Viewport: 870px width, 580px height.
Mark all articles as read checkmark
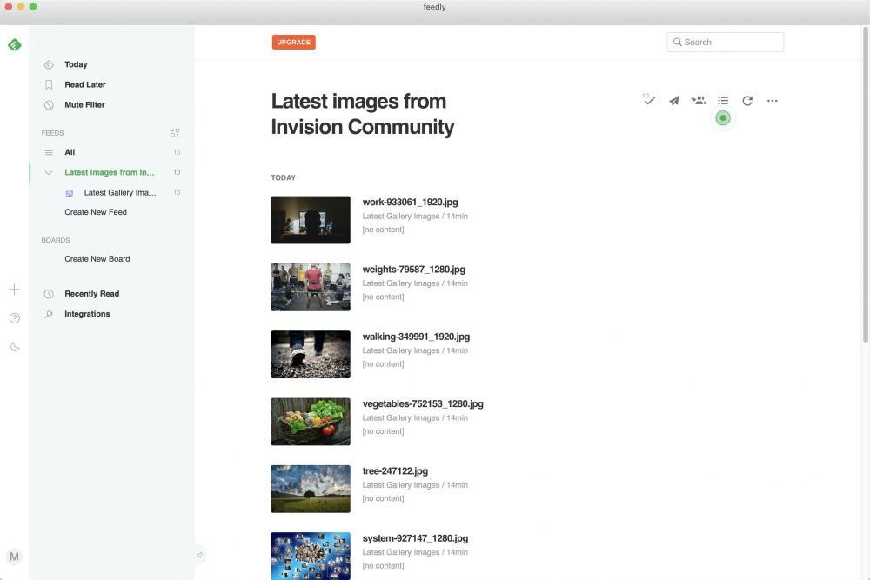[649, 101]
